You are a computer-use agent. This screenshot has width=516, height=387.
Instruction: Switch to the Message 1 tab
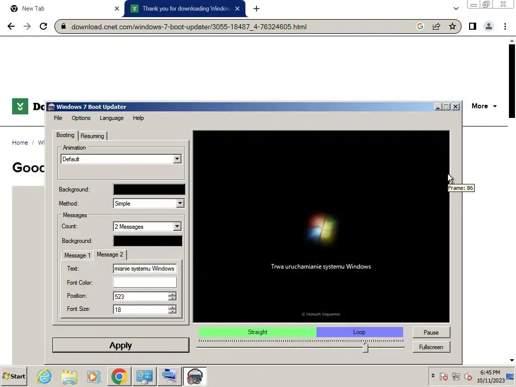pyautogui.click(x=77, y=255)
